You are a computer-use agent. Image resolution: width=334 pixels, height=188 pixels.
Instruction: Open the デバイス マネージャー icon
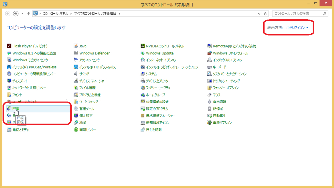tap(76, 81)
